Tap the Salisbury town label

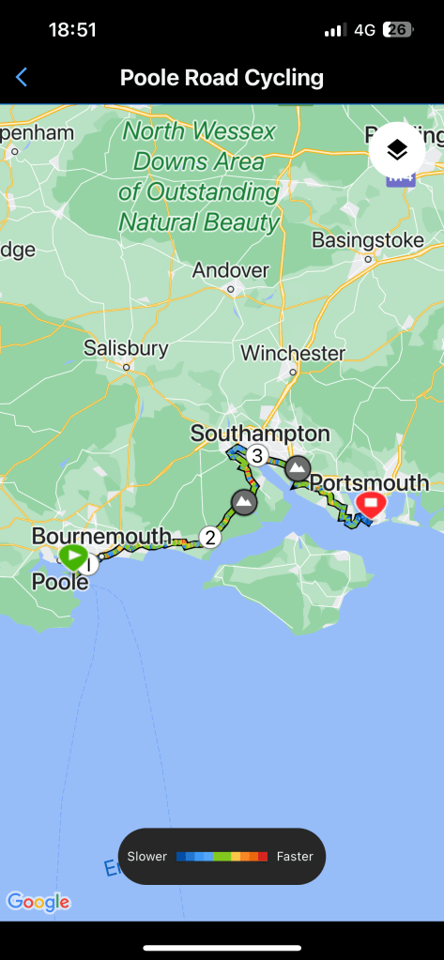(126, 348)
